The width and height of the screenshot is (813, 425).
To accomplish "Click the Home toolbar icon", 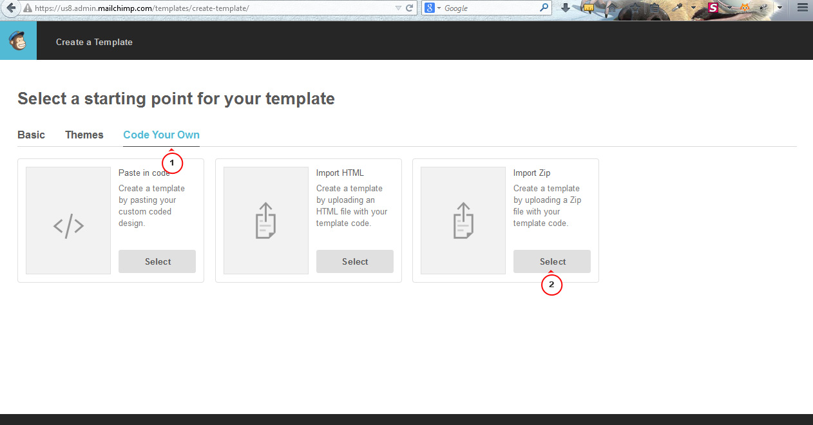I will tap(612, 8).
